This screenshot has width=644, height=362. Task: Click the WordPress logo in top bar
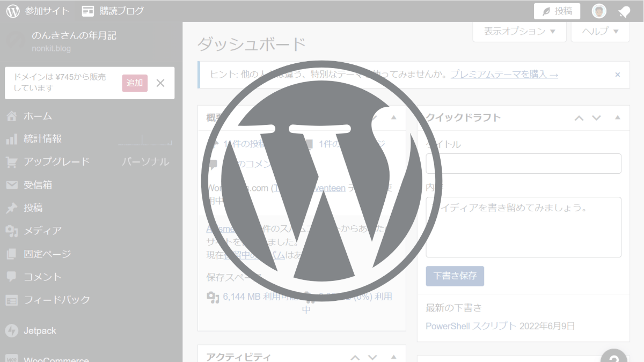(13, 11)
